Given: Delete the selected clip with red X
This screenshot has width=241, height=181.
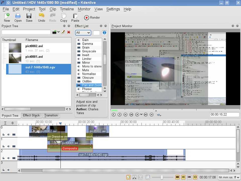Looking at the screenshot, I should tap(69, 32).
